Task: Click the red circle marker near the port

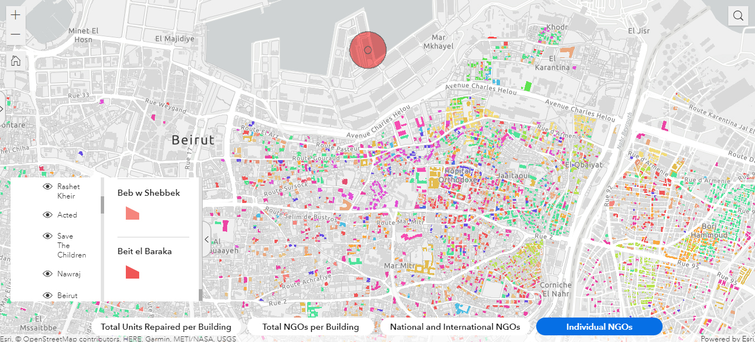Action: click(x=367, y=49)
